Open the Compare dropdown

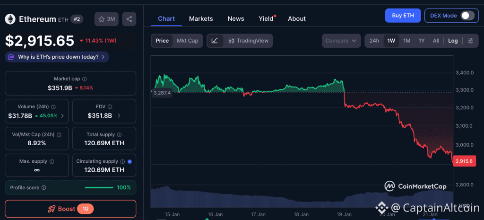[341, 41]
